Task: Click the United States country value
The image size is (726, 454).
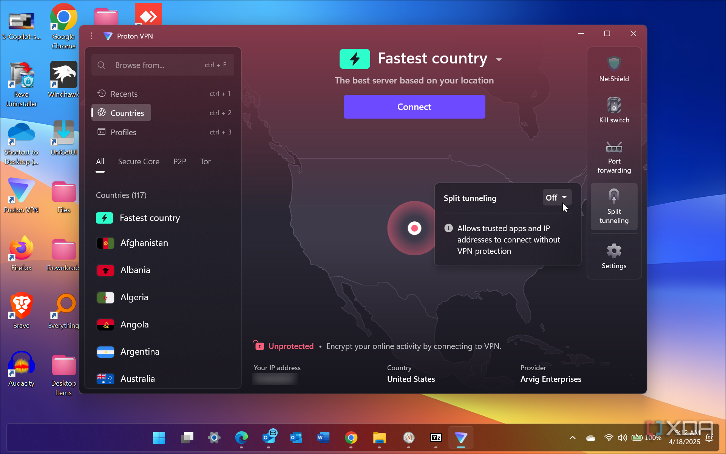Action: [411, 379]
